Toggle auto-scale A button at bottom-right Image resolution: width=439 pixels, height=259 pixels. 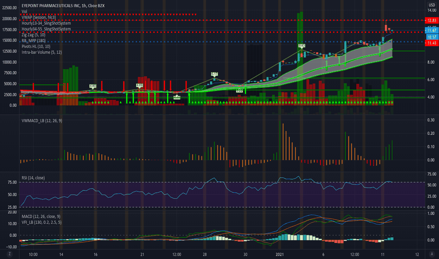432,254
